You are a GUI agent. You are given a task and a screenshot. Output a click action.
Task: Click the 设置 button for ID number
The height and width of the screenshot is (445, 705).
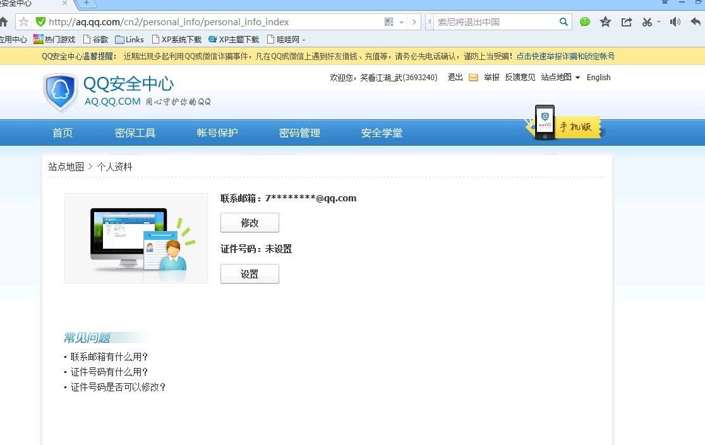250,274
